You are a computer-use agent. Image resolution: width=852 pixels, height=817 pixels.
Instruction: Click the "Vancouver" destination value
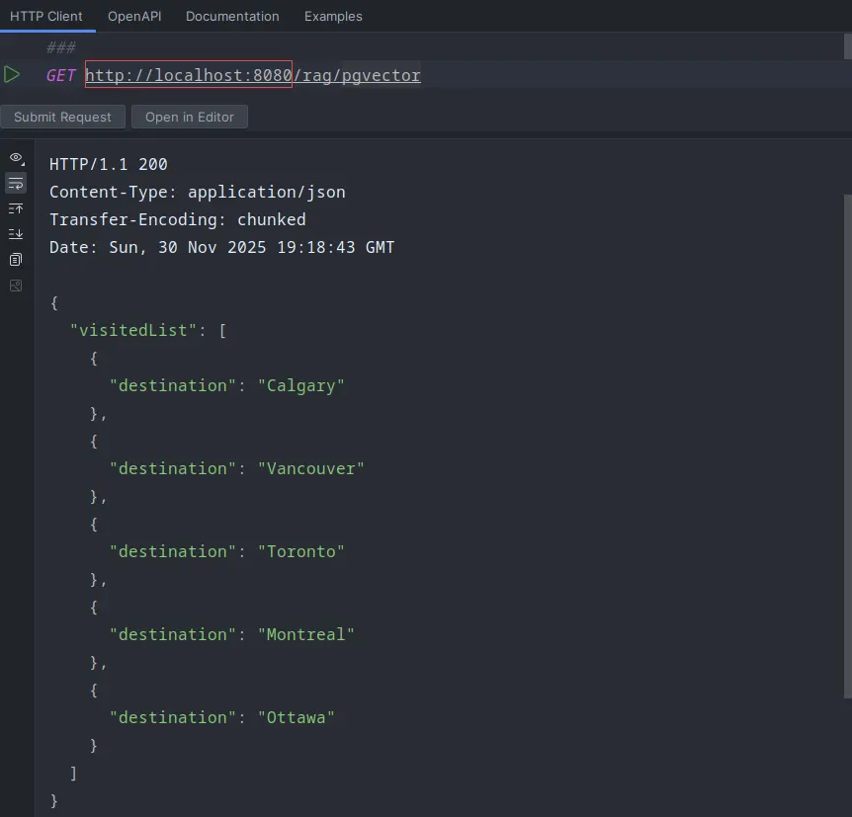(x=311, y=468)
